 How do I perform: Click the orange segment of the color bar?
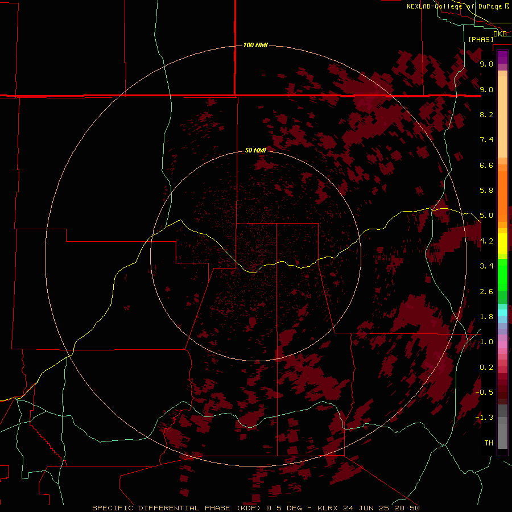click(x=502, y=197)
